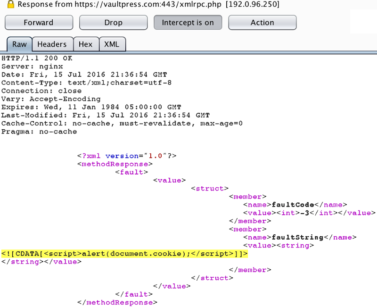377x307 pixels.
Task: Click the closing fault tag
Action: coord(134,294)
